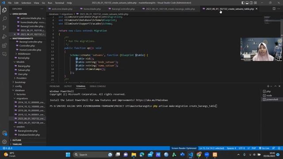The width and height of the screenshot is (283, 159).
Task: Click the Windows Start button
Action: click(68, 155)
